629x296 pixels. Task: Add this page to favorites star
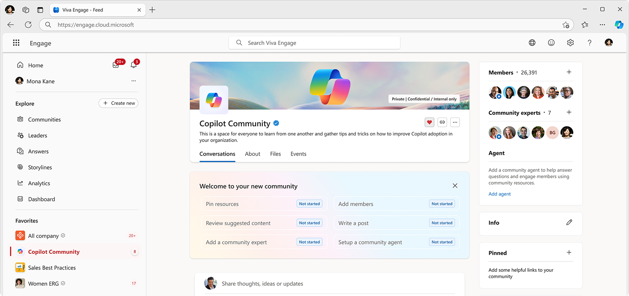tap(566, 25)
